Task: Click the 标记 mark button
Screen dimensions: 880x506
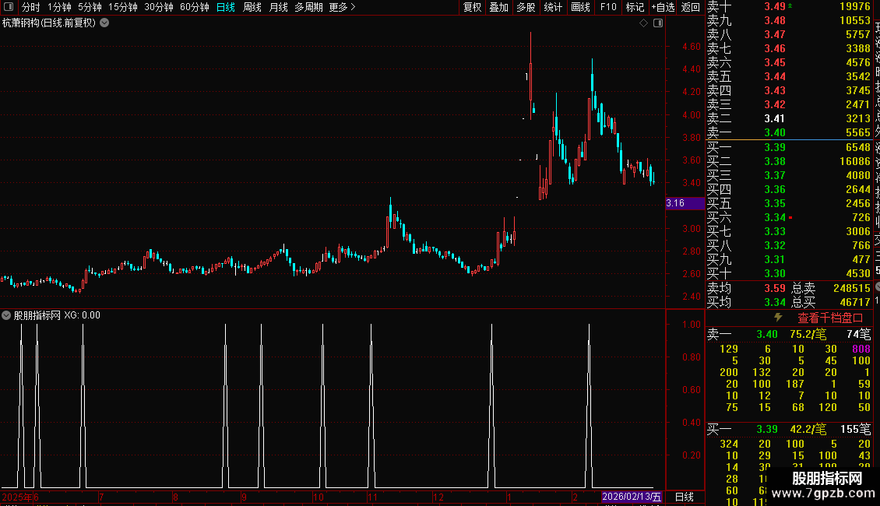Action: [x=635, y=7]
